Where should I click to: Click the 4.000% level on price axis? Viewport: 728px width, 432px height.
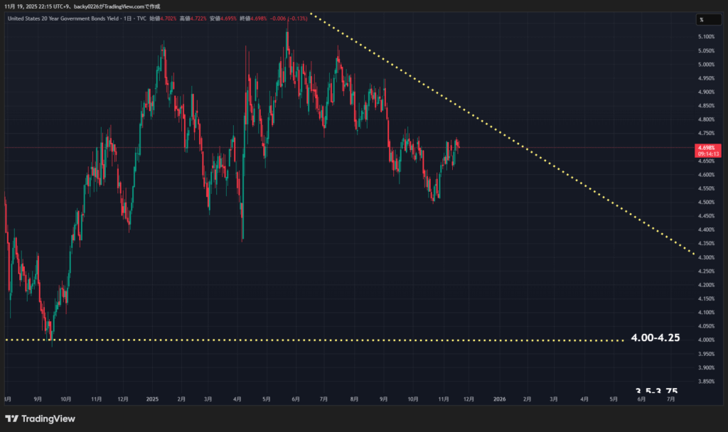pyautogui.click(x=706, y=340)
